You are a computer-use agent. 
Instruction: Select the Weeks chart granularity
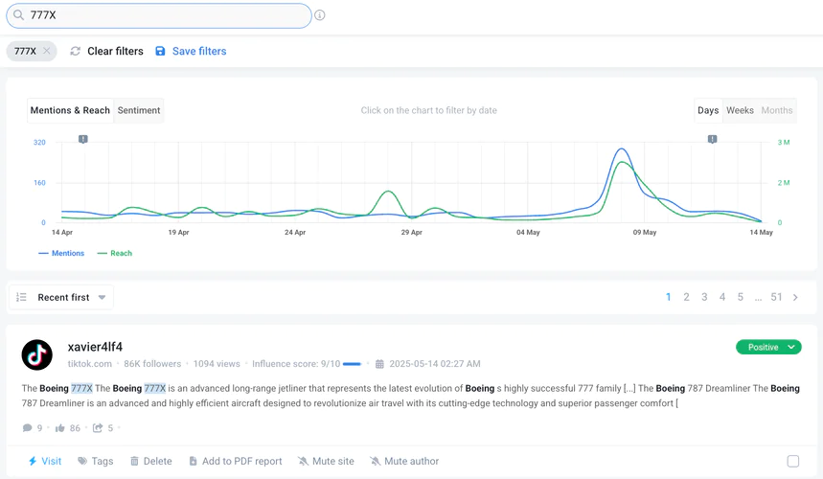pos(740,110)
